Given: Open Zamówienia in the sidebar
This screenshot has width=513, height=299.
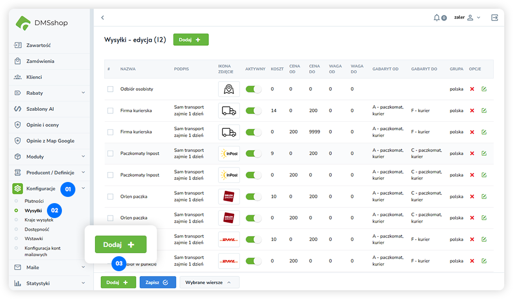Looking at the screenshot, I should point(40,61).
